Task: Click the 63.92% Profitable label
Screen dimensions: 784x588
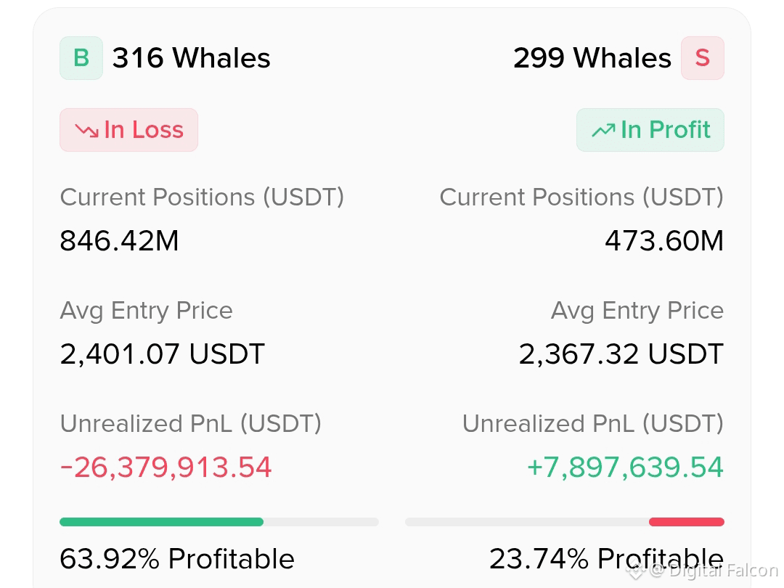Action: point(177,559)
